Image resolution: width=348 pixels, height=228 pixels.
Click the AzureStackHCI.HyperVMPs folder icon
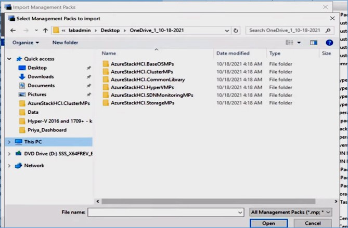click(x=106, y=87)
